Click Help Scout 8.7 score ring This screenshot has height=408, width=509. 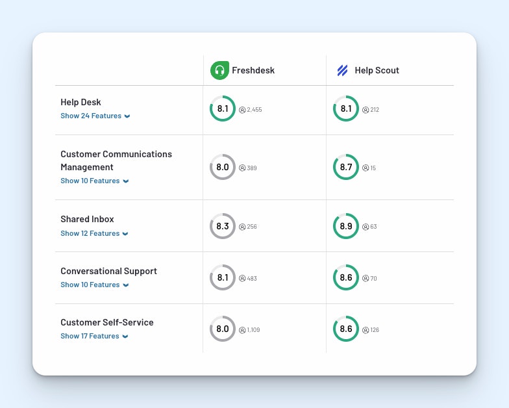[346, 167]
